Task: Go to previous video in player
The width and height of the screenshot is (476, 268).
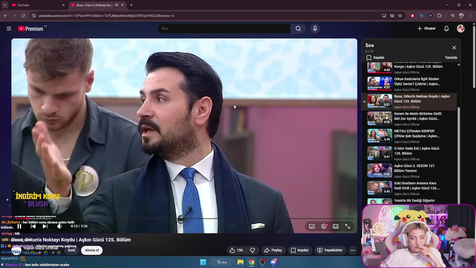Action: 33,226
